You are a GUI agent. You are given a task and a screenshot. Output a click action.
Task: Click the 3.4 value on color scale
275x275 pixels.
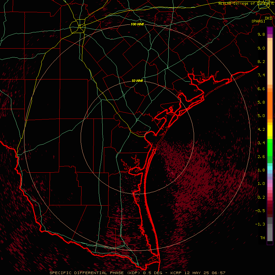coord(261,143)
